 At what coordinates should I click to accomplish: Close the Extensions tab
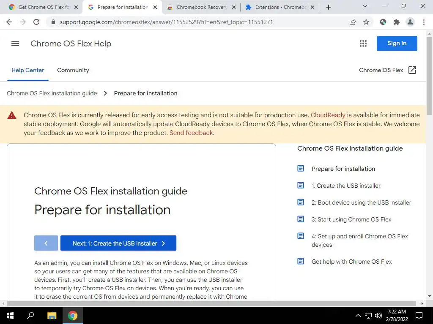(312, 8)
